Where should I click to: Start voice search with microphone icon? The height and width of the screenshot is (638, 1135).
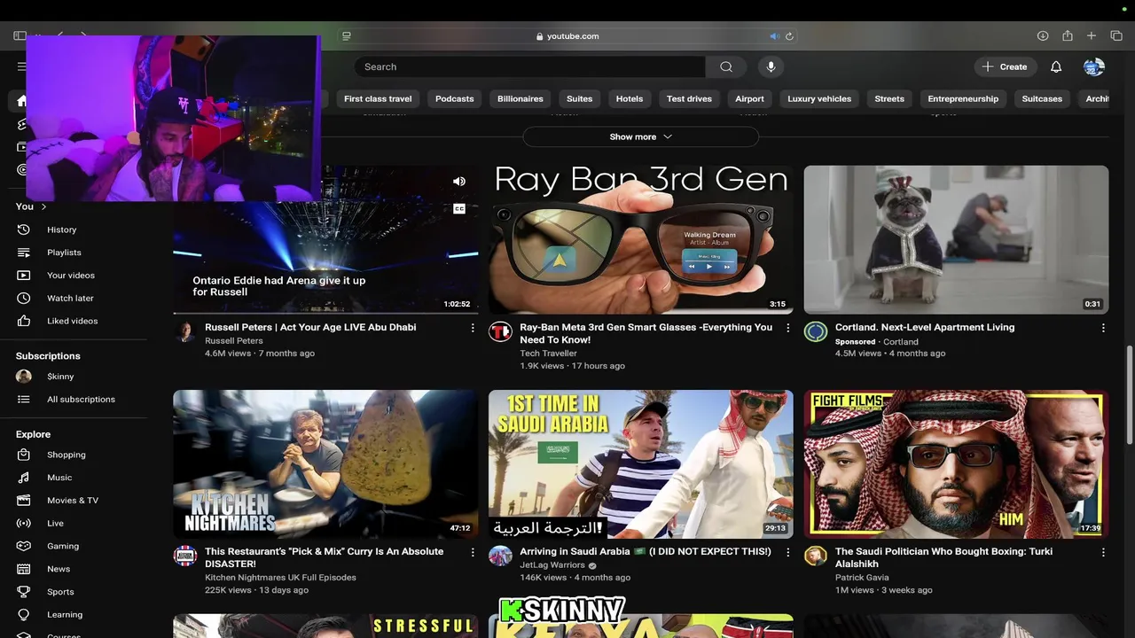click(771, 66)
